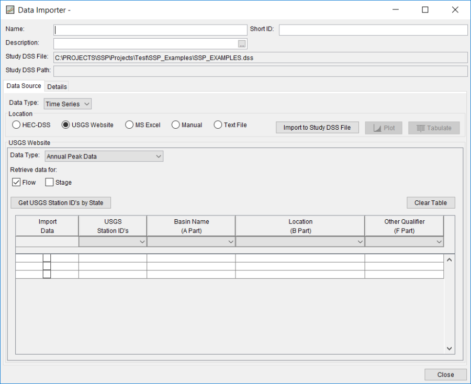Viewport: 471px width, 384px height.
Task: Click the Location (B Part) column header
Action: pos(300,226)
